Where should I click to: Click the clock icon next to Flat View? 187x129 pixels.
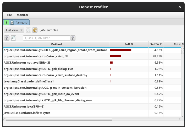coord(28,30)
